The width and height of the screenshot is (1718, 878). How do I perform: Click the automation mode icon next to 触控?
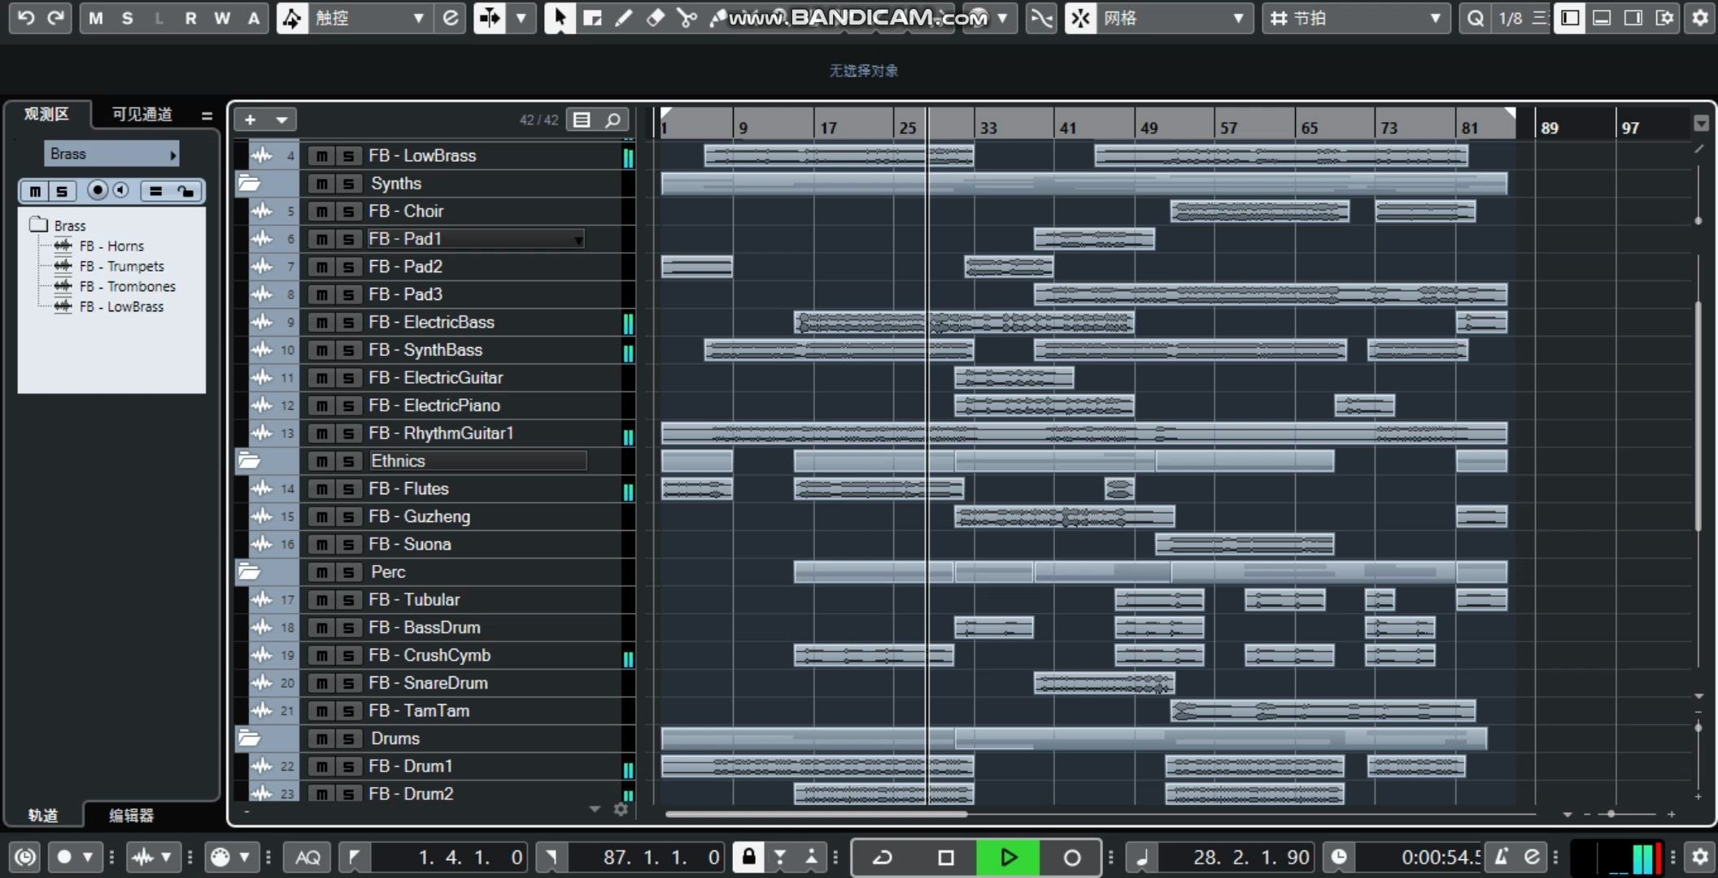click(291, 18)
